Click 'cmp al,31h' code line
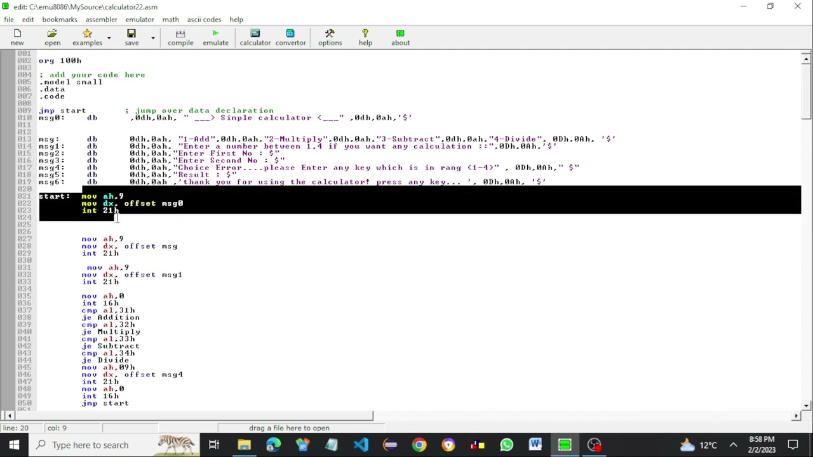The width and height of the screenshot is (813, 457). point(108,310)
